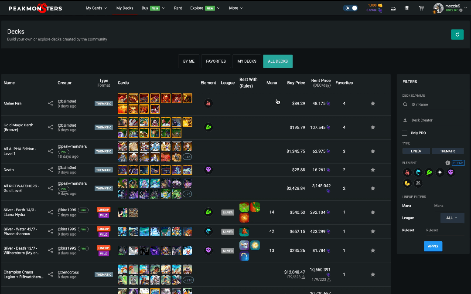Share the Death deck

pos(50,170)
